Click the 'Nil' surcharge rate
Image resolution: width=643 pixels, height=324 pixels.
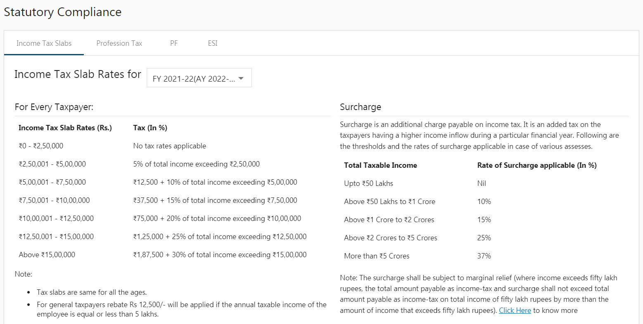tap(482, 183)
